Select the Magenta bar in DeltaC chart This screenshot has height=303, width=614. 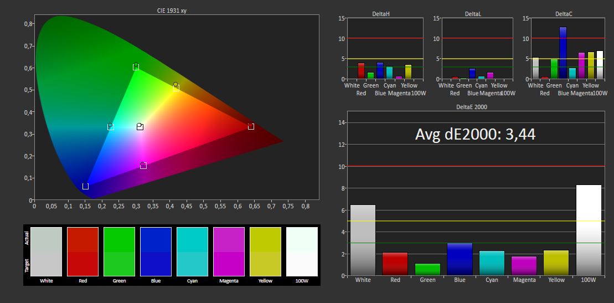pyautogui.click(x=581, y=65)
